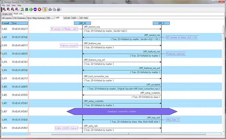Switch to the BT-HID tab
This screenshot has width=226, height=139.
(x=84, y=18)
